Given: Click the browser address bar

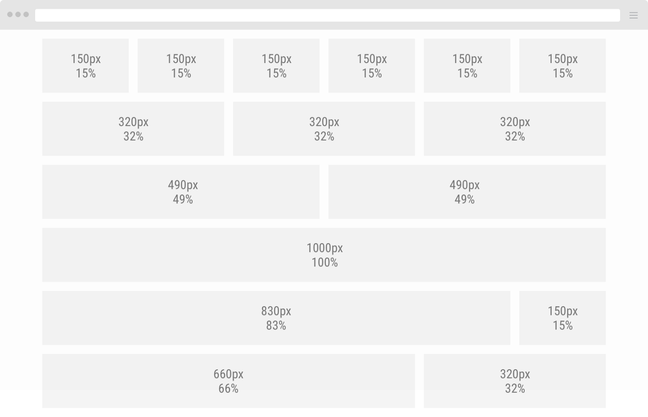Looking at the screenshot, I should pyautogui.click(x=327, y=15).
